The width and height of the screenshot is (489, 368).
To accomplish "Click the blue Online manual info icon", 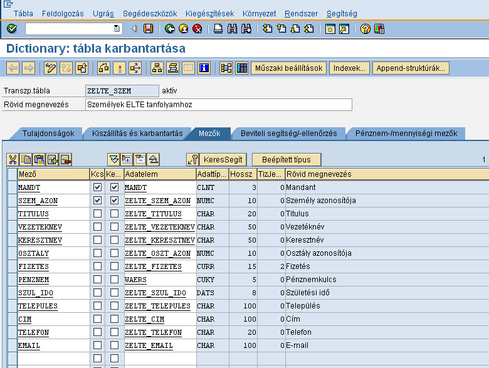I will click(x=204, y=68).
